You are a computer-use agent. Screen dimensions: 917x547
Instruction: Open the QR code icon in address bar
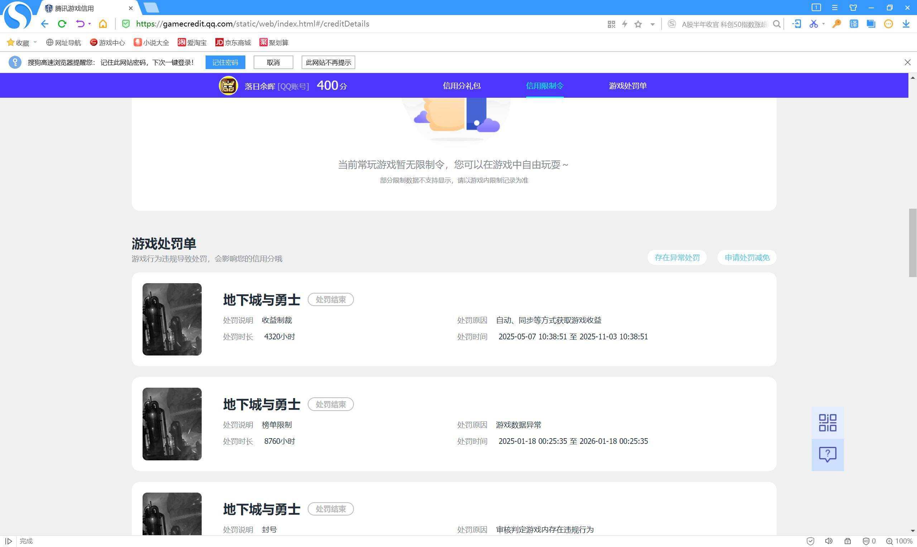pyautogui.click(x=611, y=24)
